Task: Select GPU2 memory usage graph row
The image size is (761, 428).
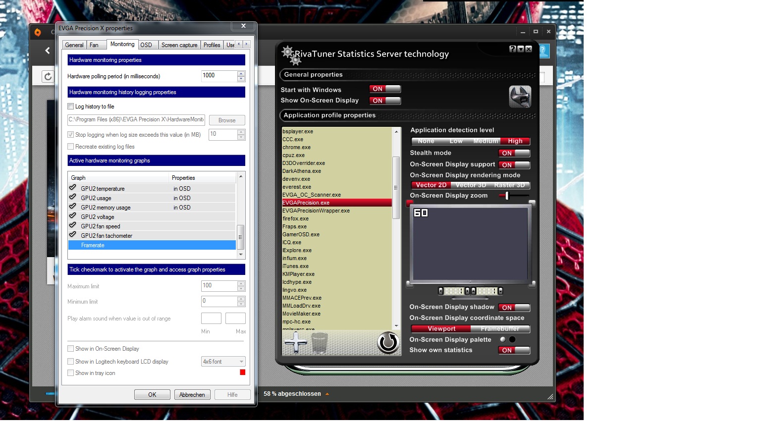Action: tap(152, 208)
